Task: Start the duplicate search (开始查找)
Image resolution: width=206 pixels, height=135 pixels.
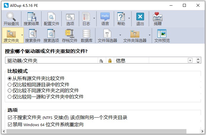Action: 11,19
